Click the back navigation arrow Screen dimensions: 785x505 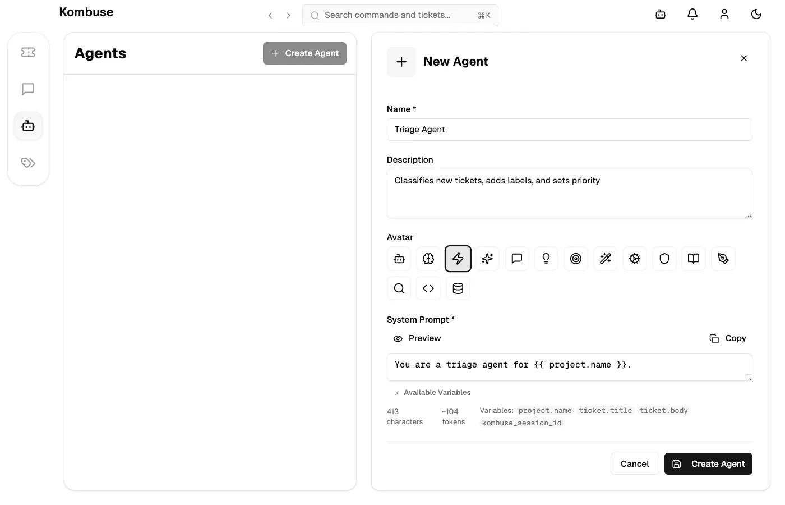coord(270,15)
